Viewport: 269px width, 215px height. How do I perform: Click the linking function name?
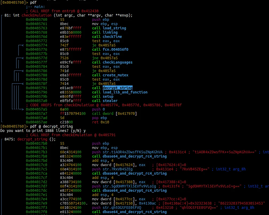click(x=110, y=32)
